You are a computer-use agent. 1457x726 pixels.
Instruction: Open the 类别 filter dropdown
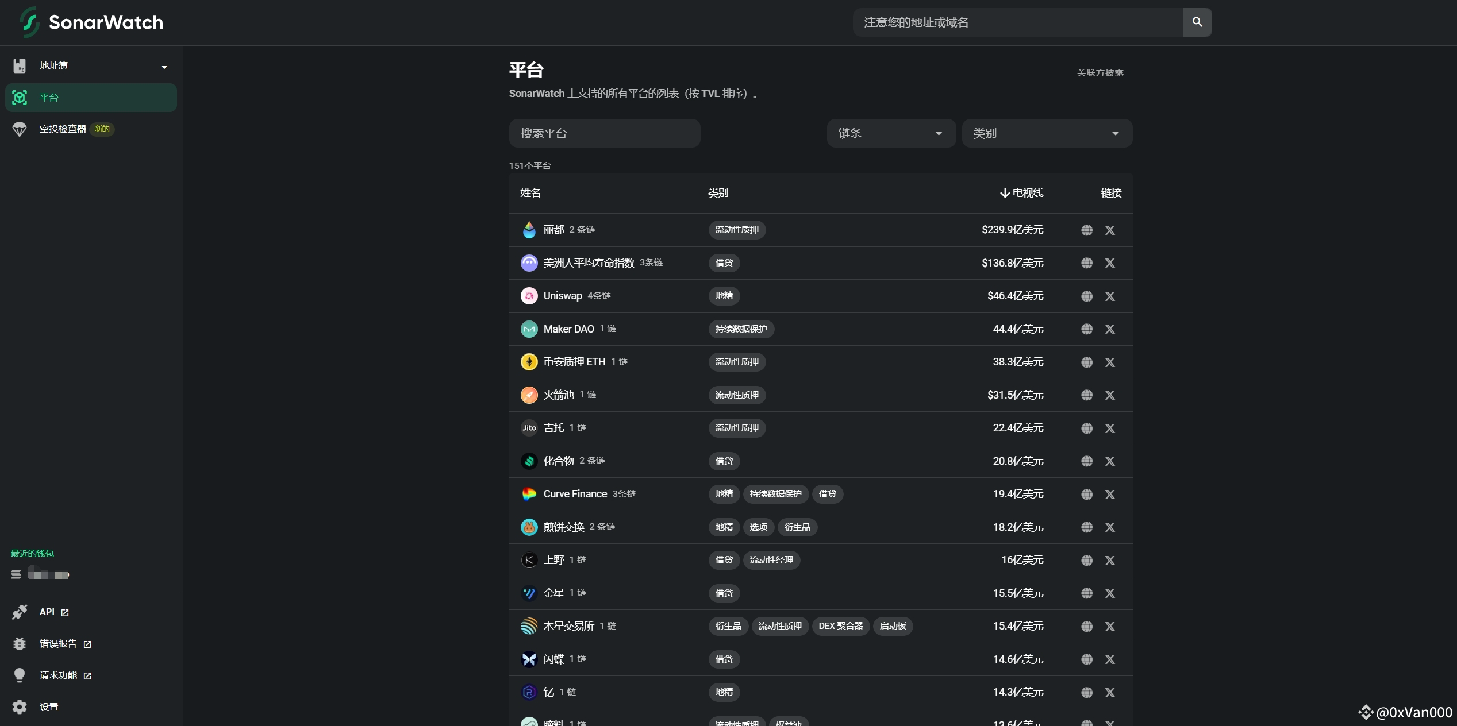pos(1046,133)
